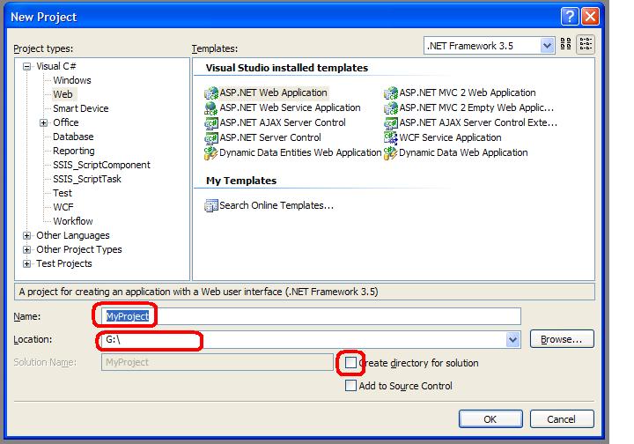Click the Search Online Templates... text
Screen dimensions: 634x444
(x=276, y=206)
